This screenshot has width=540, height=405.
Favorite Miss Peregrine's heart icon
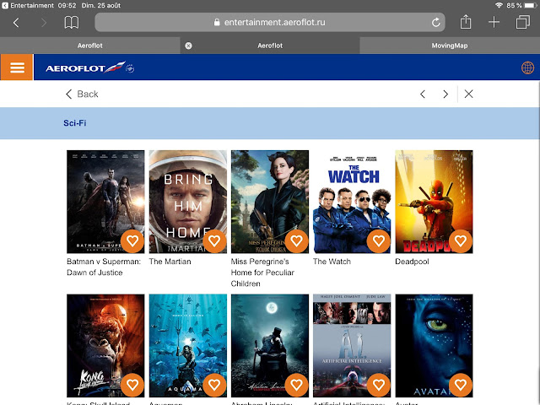pos(296,240)
